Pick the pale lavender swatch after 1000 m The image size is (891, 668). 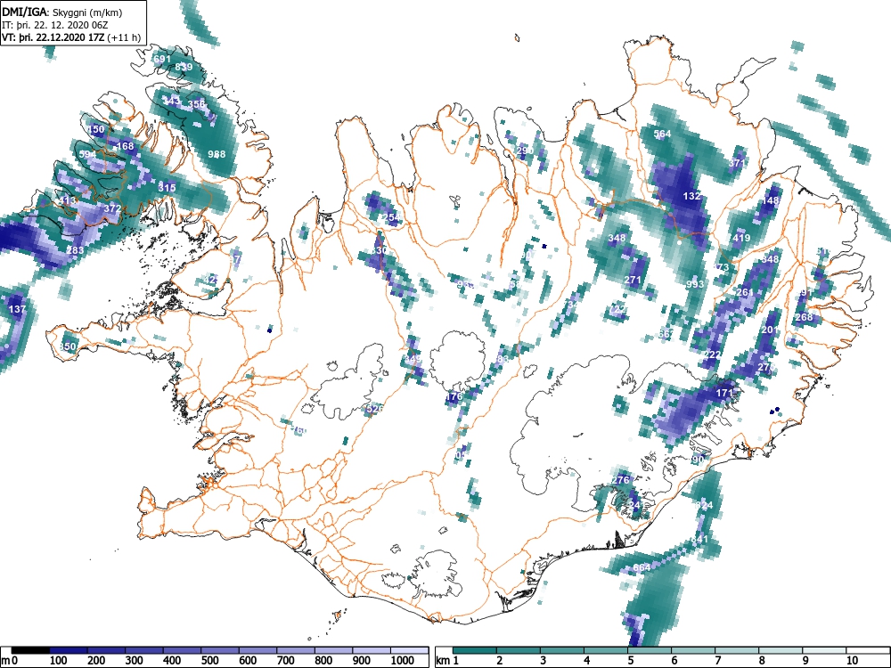click(409, 650)
